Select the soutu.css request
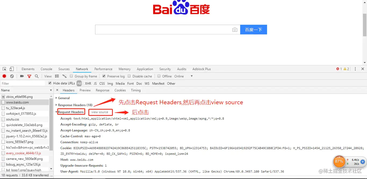This screenshot has width=367, height=179. 25,119
